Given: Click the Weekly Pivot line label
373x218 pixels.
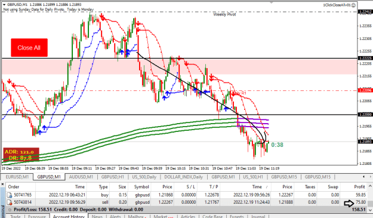Looking at the screenshot, I should click(224, 14).
